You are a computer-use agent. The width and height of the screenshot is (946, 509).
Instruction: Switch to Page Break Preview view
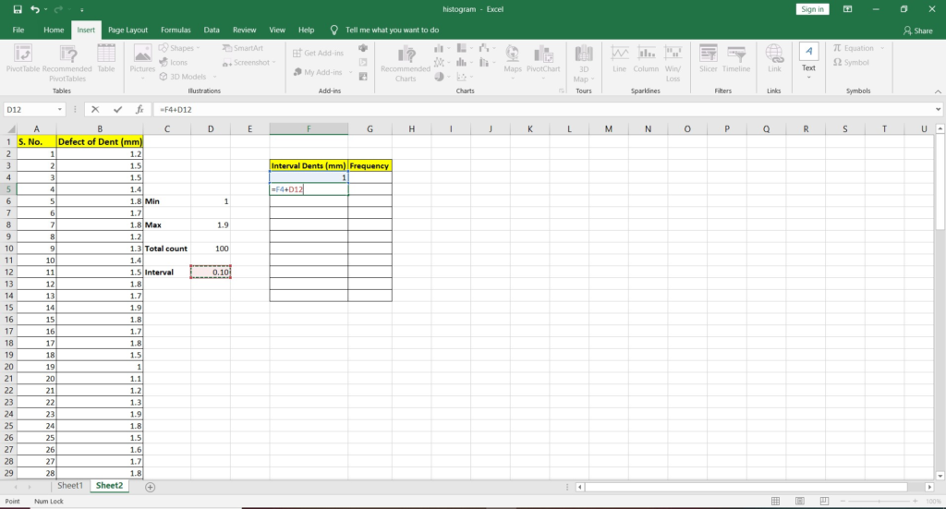[824, 502]
